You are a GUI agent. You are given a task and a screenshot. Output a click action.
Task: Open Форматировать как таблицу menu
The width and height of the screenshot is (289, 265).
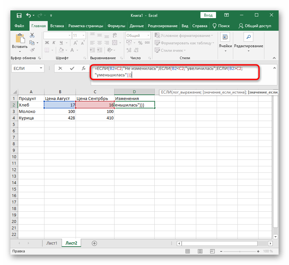(185, 43)
